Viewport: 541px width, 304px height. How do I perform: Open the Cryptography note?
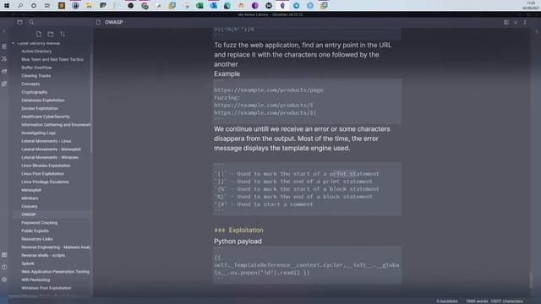coord(34,92)
